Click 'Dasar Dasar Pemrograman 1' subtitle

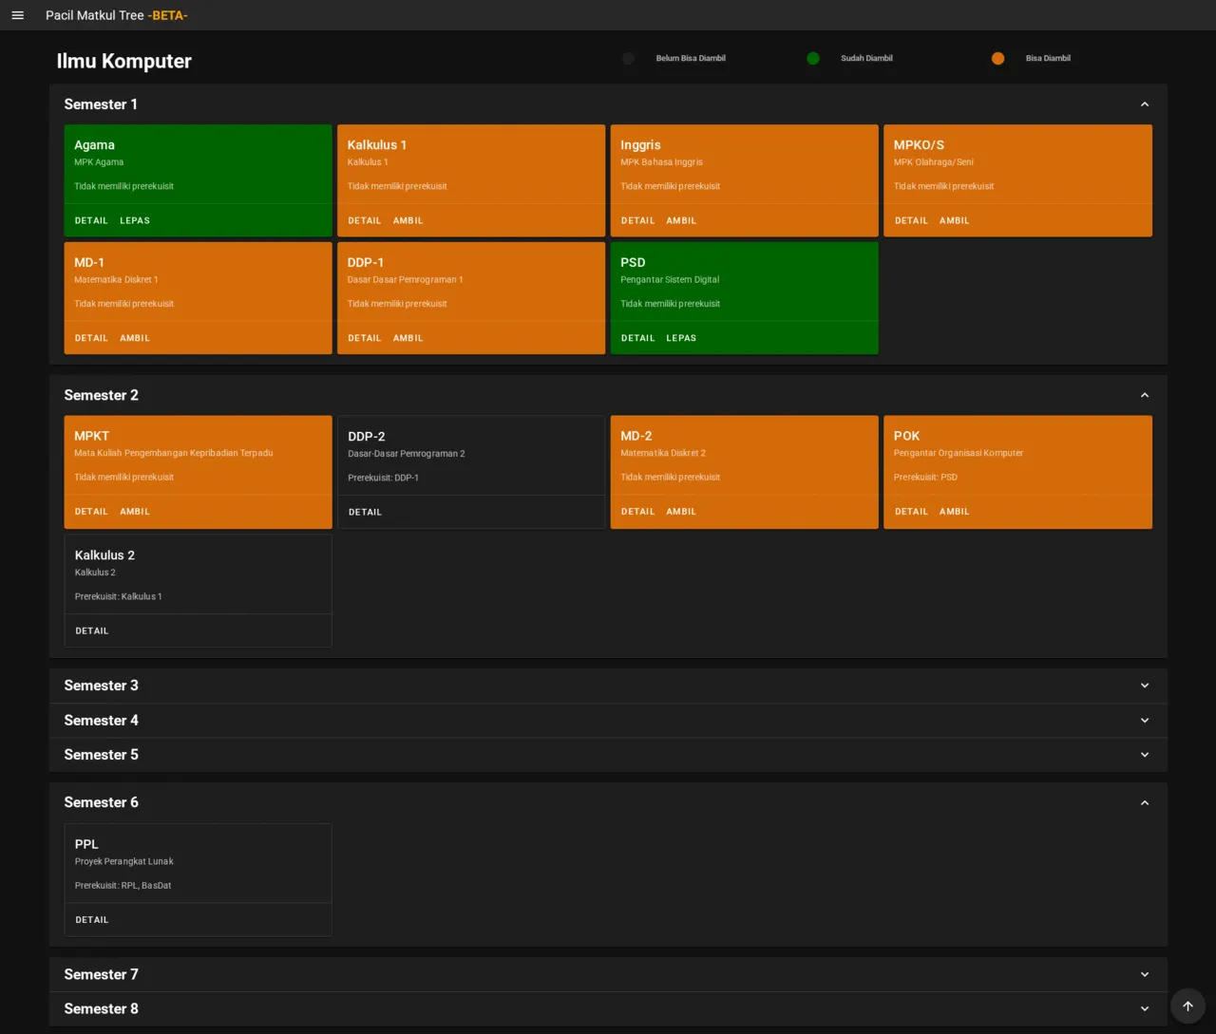(406, 280)
